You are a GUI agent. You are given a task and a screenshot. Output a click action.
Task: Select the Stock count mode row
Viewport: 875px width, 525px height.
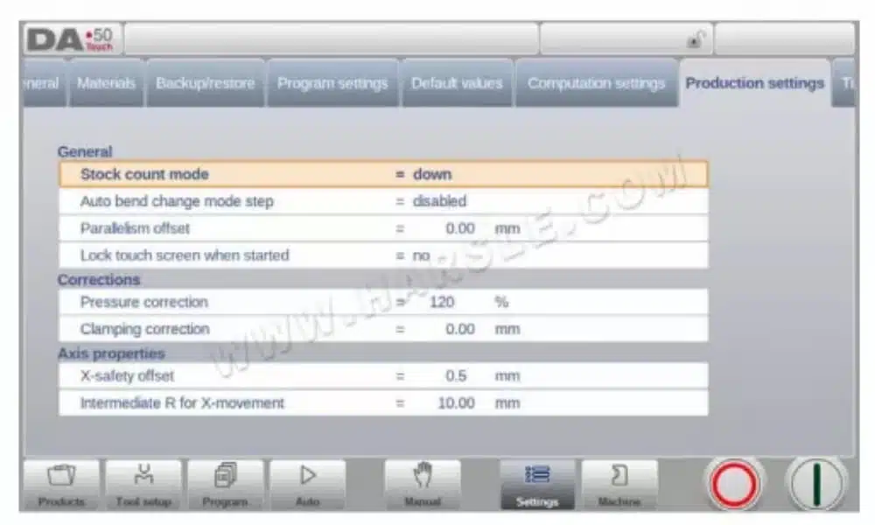coord(383,174)
